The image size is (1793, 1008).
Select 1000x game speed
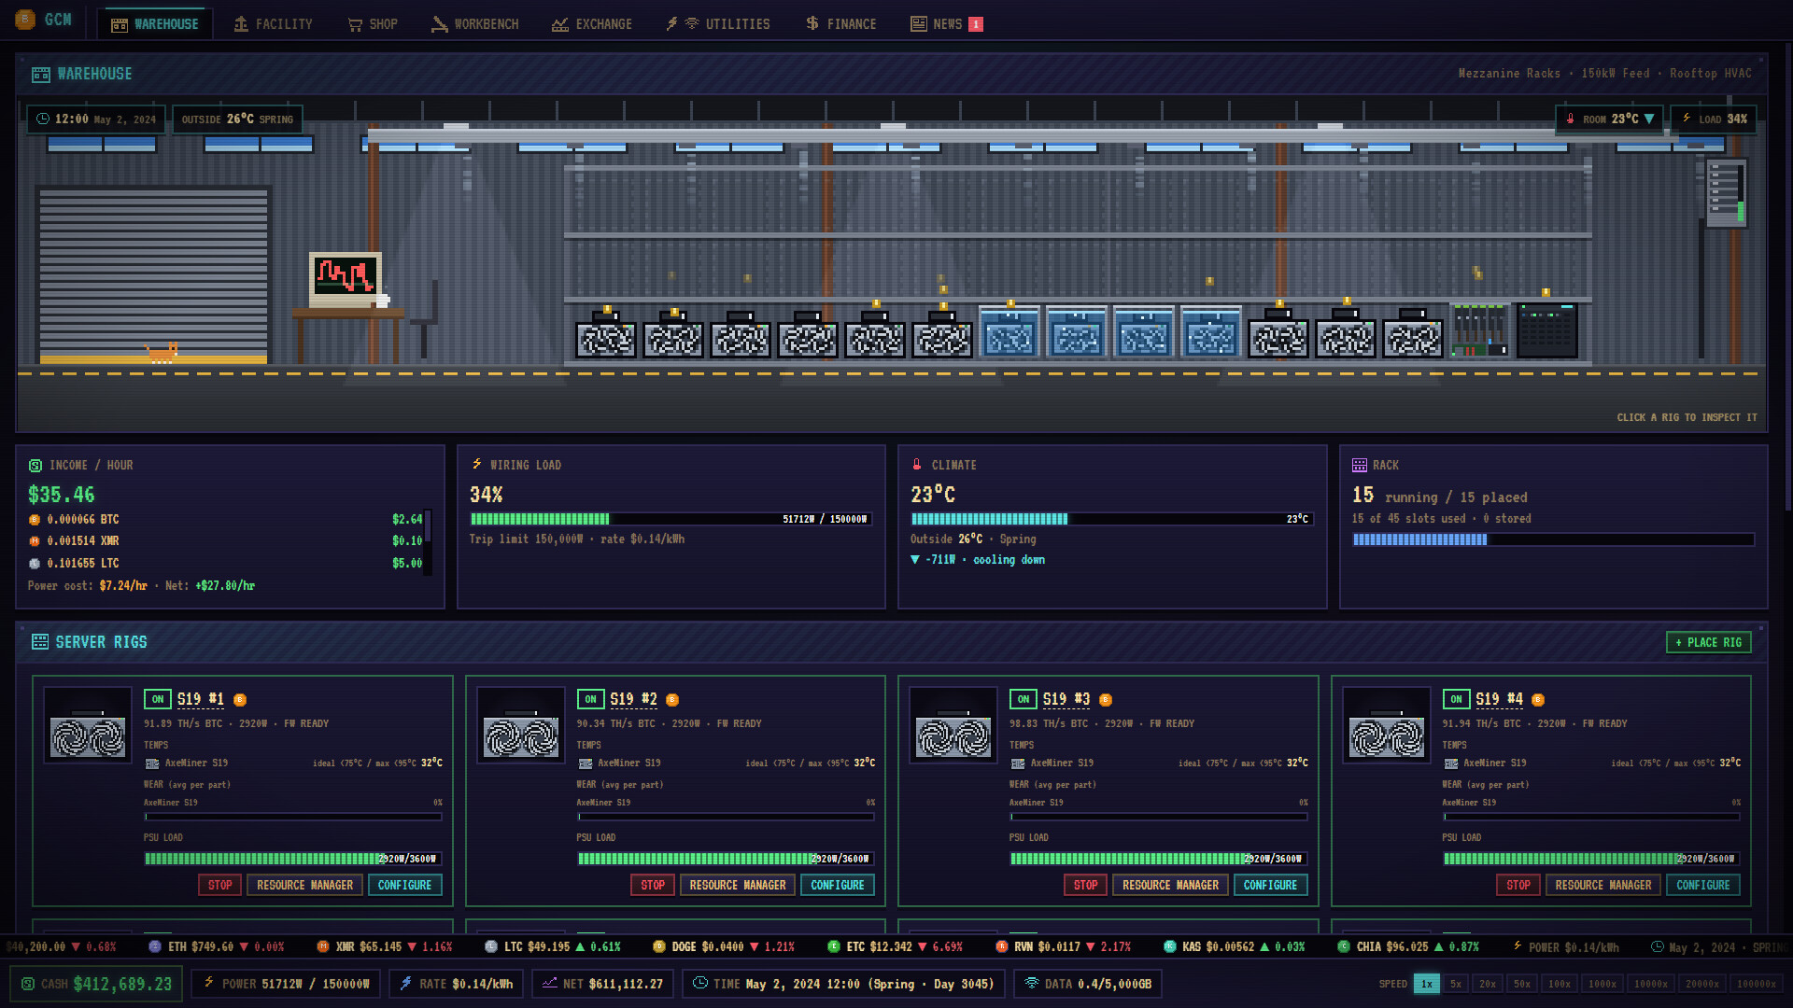1602,984
